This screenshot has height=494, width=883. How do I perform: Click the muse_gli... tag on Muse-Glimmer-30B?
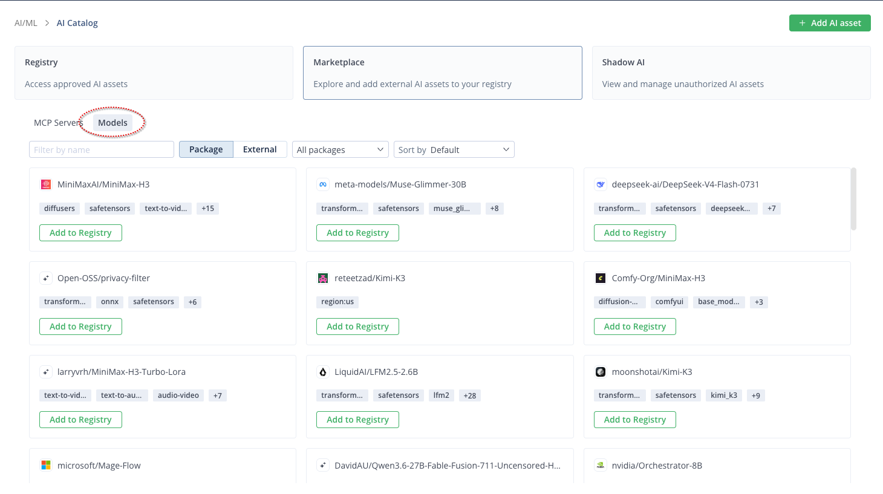pyautogui.click(x=455, y=209)
